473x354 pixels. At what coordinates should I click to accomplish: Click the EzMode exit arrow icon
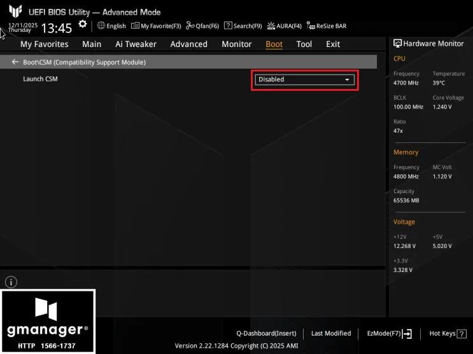[x=407, y=334]
